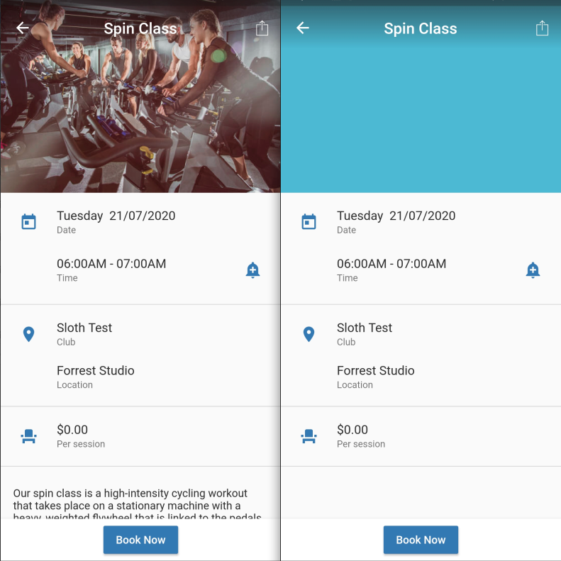Screen dimensions: 561x561
Task: Tap location pin icon on right screen
Action: click(x=309, y=334)
